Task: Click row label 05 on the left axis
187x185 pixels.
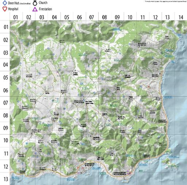Action: pos(6,78)
